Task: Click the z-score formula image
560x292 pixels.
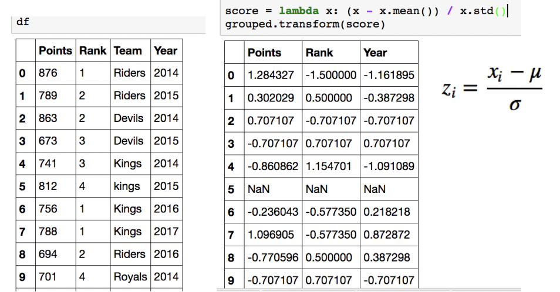Action: coord(492,89)
